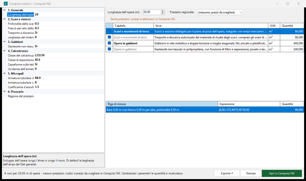This screenshot has height=181, width=306.
Task: Select the Profondità dello scavo property
Action: pyautogui.click(x=56, y=24)
